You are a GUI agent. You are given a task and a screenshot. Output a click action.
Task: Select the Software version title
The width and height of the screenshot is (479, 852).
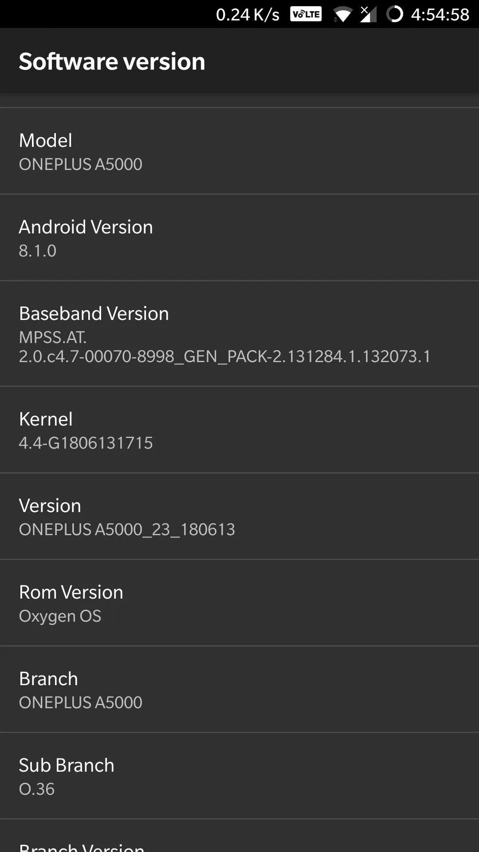(112, 61)
